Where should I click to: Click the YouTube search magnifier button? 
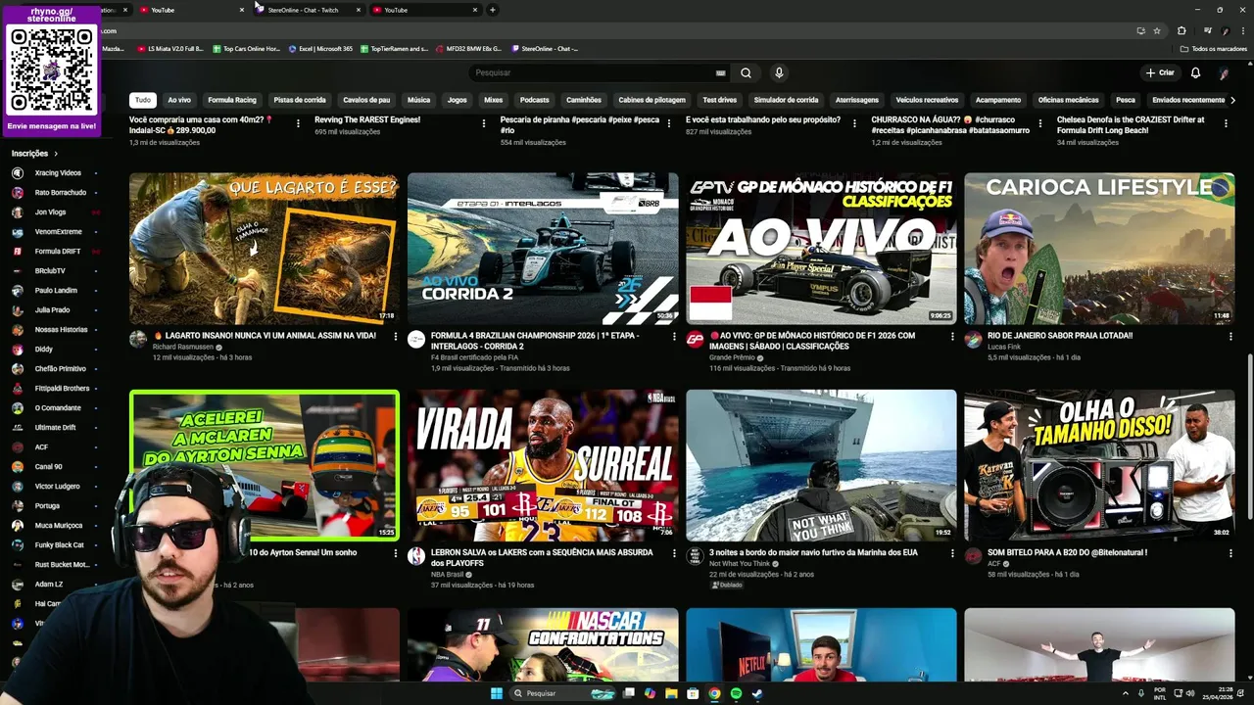pos(746,72)
